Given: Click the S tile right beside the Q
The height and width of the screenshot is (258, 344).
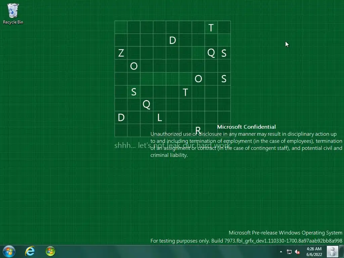Looking at the screenshot, I should (224, 53).
